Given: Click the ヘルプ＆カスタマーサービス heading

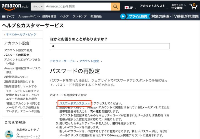Looking at the screenshot, I should point(33,26).
